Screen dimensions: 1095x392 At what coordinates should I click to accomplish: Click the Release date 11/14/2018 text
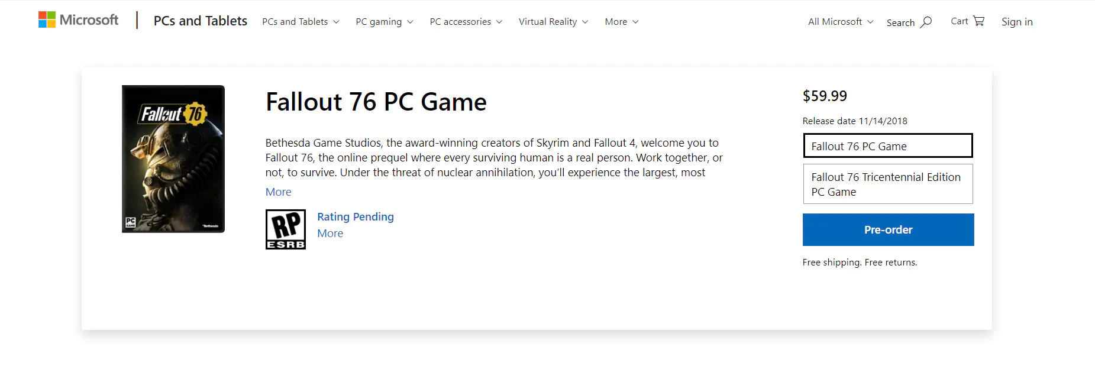(855, 121)
